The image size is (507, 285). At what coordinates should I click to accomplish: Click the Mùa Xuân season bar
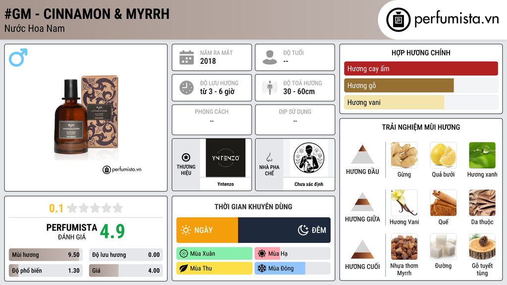click(214, 254)
